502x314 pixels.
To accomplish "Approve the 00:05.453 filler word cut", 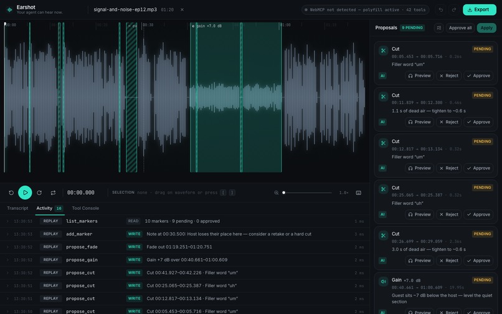I will pos(478,76).
